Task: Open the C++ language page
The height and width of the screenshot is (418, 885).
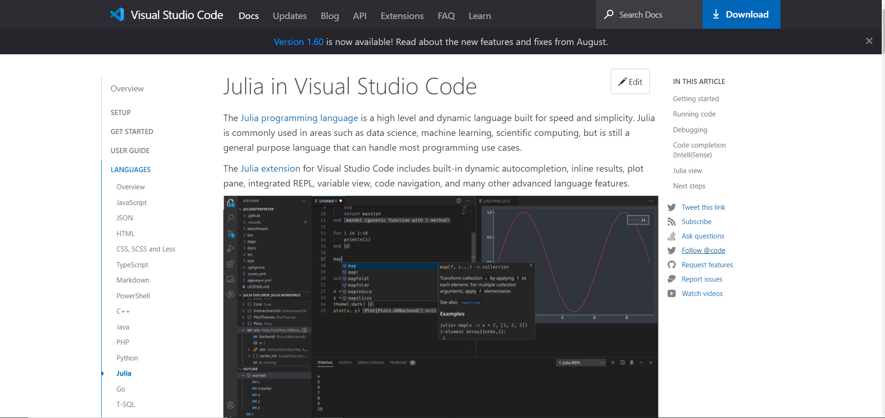Action: point(123,311)
